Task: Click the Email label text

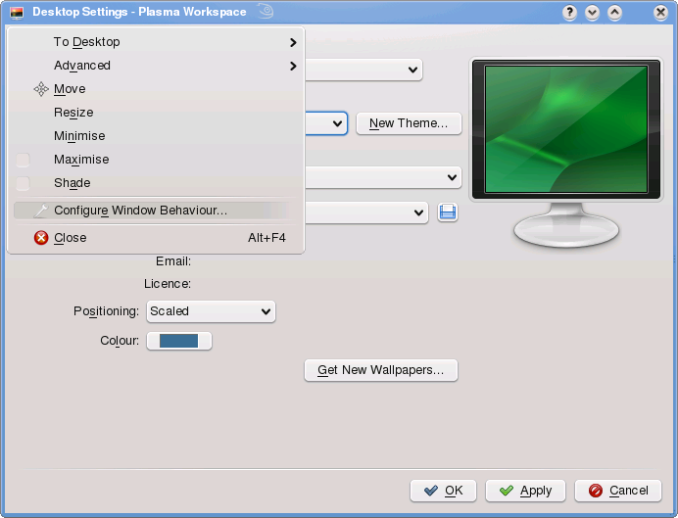Action: [x=173, y=261]
